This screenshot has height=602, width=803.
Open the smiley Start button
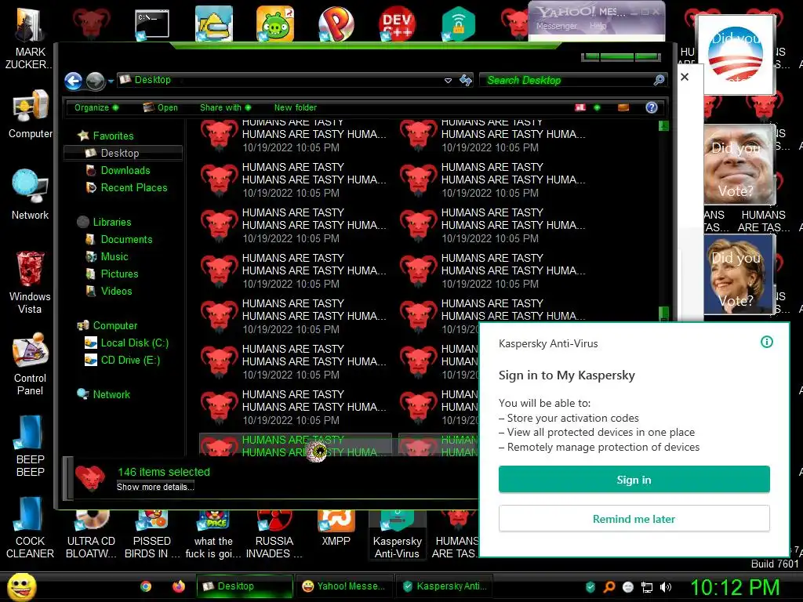point(21,586)
